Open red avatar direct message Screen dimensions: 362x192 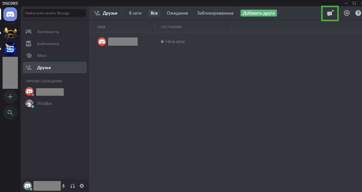29,91
